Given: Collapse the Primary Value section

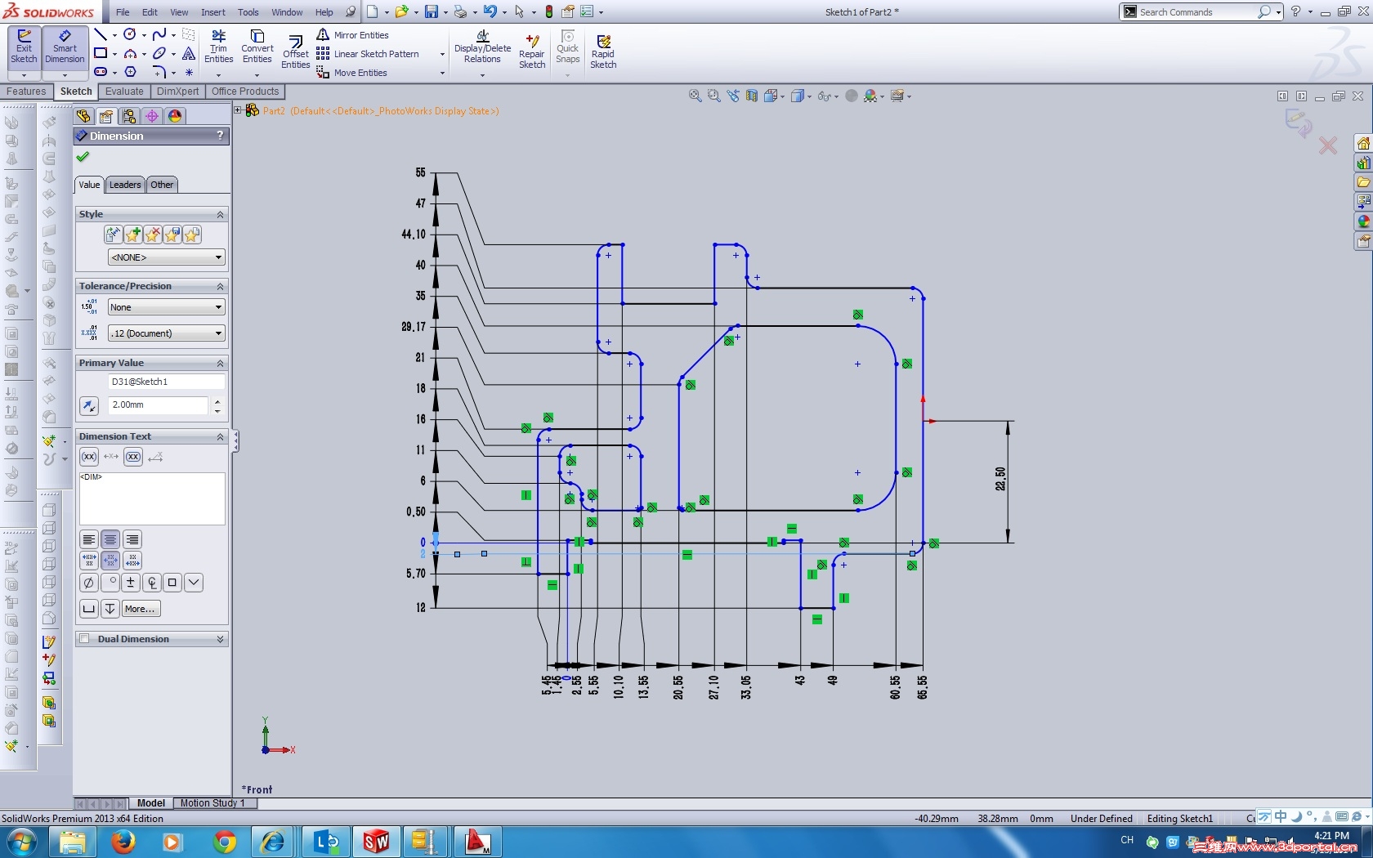Looking at the screenshot, I should [x=220, y=363].
